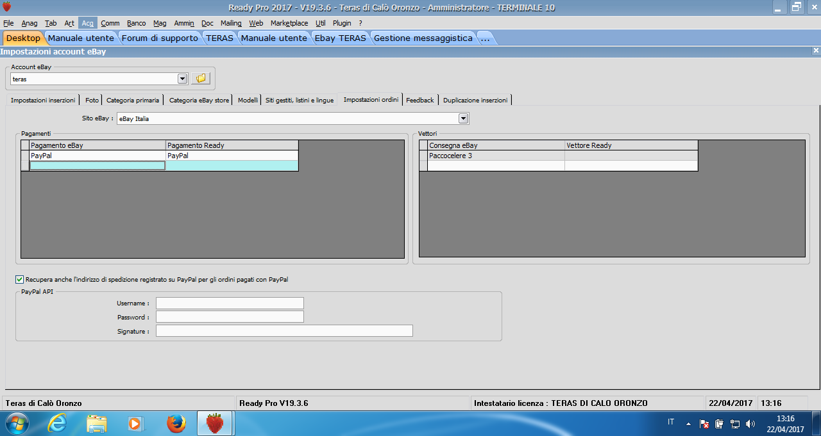Open the Art menu
Image resolution: width=821 pixels, height=436 pixels.
click(69, 23)
